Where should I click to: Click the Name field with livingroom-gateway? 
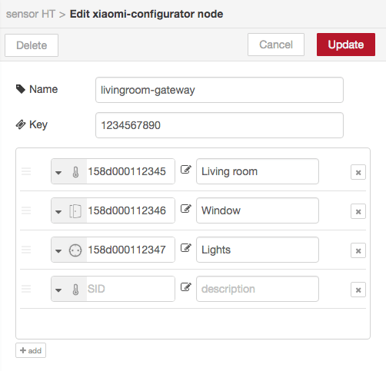219,90
